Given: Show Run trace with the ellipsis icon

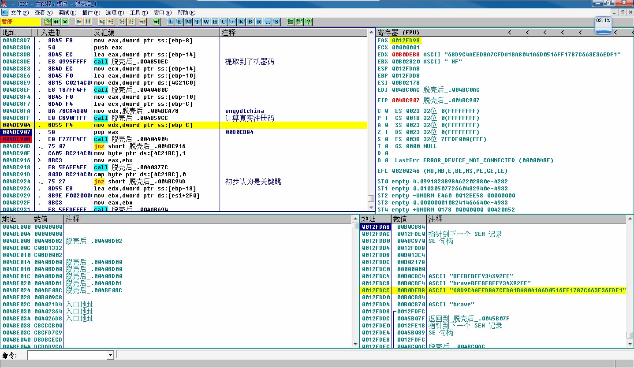Looking at the screenshot, I should click(268, 22).
